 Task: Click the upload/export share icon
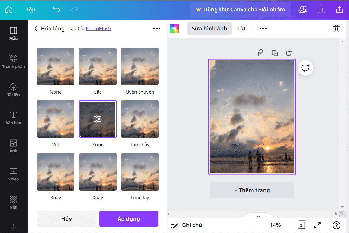click(340, 10)
